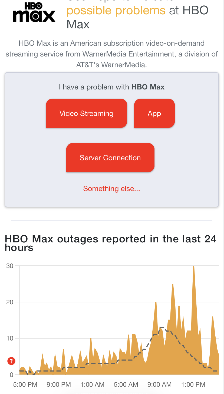The height and width of the screenshot is (394, 224).
Task: Click the 20 value on the y-axis
Action: [10, 302]
